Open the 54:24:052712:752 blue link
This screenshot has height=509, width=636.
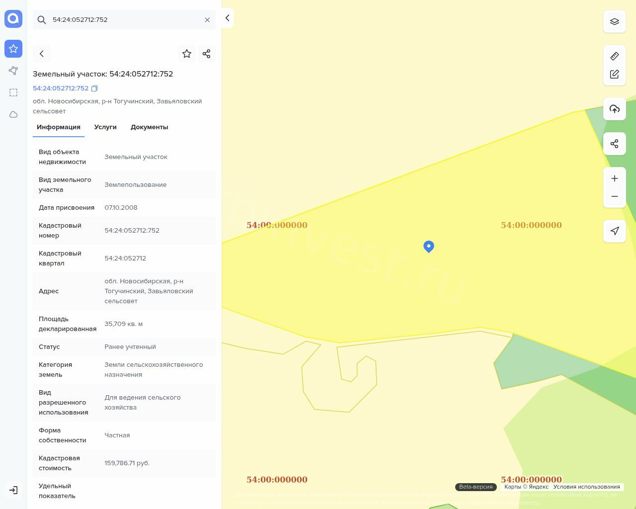point(61,88)
